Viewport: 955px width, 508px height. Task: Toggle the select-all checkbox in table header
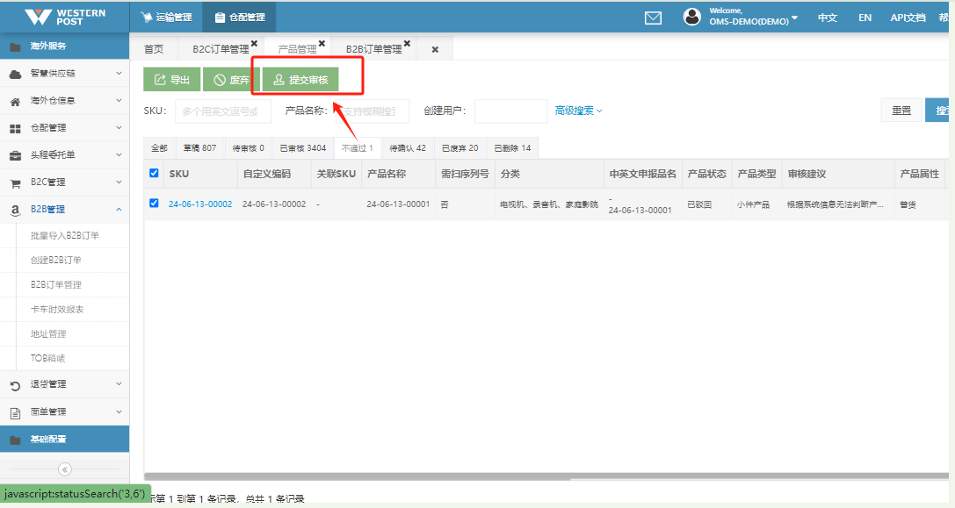pos(154,174)
